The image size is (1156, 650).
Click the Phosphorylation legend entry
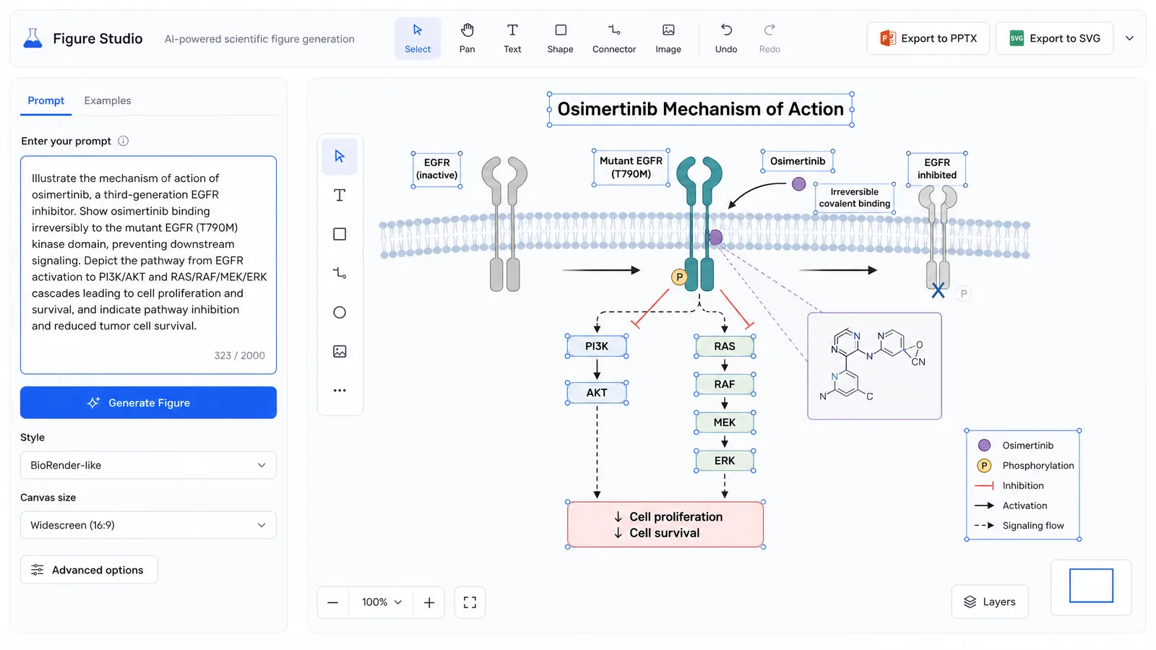pos(1025,466)
